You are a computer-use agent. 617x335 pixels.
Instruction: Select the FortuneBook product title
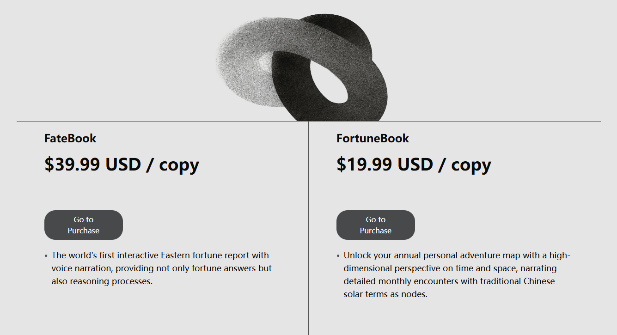pos(373,138)
